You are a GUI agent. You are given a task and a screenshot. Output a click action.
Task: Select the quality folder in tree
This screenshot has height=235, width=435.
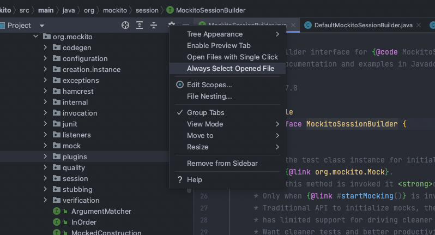coord(74,167)
